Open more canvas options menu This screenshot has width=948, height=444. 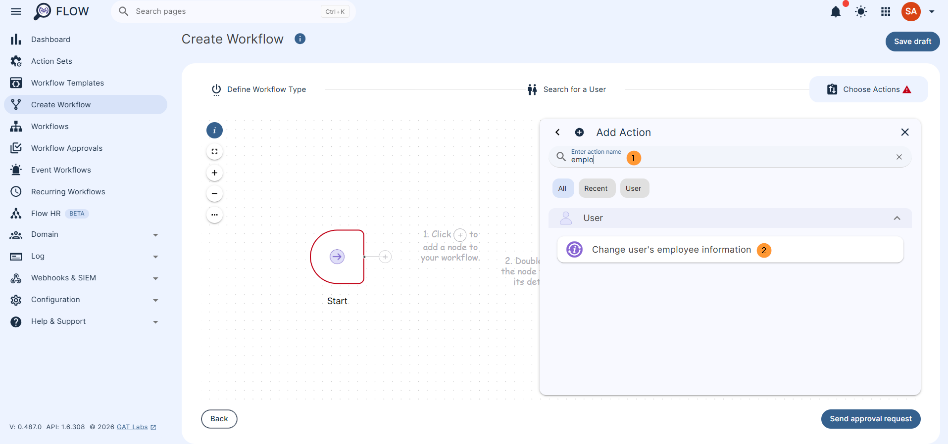click(214, 215)
